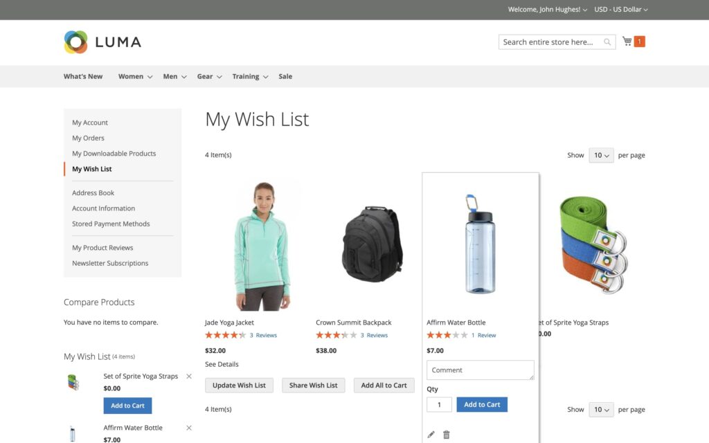Open the 1 Review link for Affirm Water Bottle
Screen dimensions: 709x443
pyautogui.click(x=484, y=335)
